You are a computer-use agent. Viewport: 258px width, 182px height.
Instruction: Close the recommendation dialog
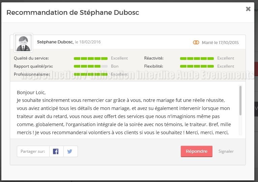click(x=248, y=9)
